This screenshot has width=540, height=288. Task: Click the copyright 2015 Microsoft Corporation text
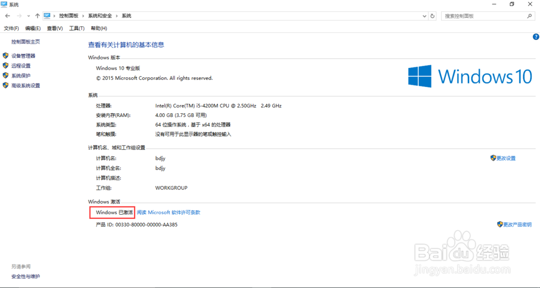coord(154,78)
